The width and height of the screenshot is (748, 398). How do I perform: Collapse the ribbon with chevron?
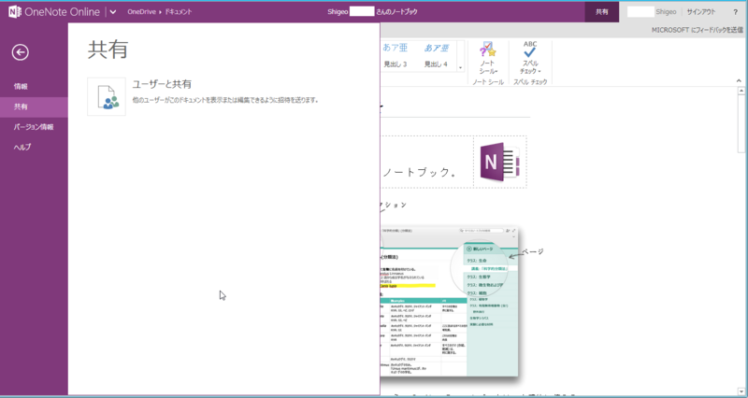pos(739,81)
